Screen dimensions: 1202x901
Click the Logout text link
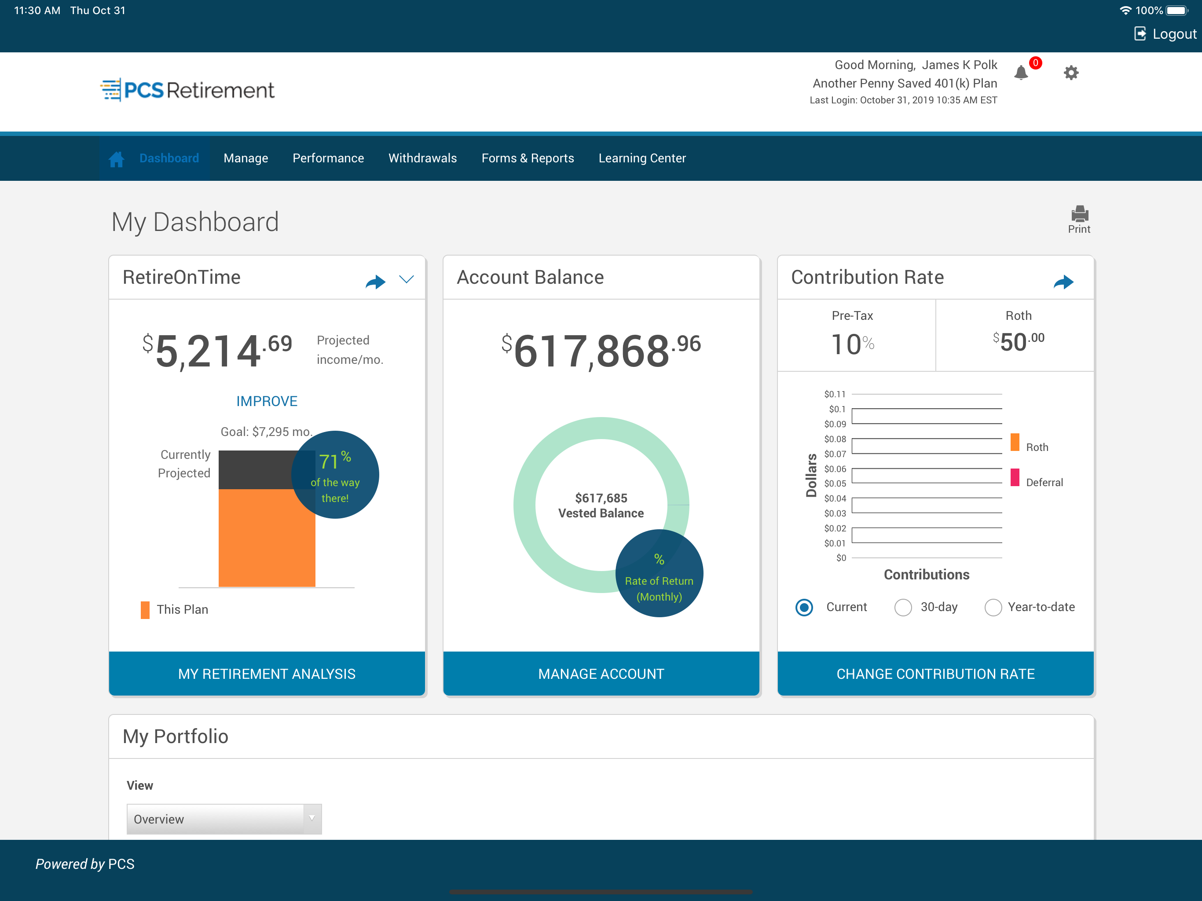pyautogui.click(x=1174, y=34)
